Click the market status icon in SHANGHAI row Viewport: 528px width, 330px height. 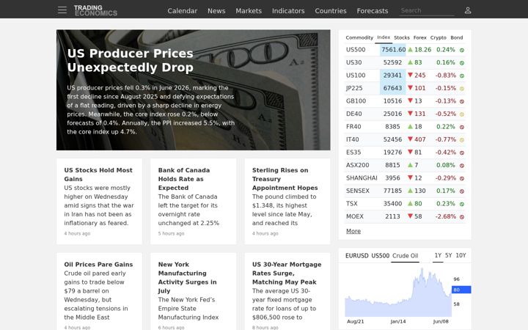click(462, 178)
